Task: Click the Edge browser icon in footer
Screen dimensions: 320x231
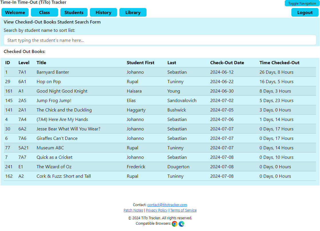Action: click(181, 224)
